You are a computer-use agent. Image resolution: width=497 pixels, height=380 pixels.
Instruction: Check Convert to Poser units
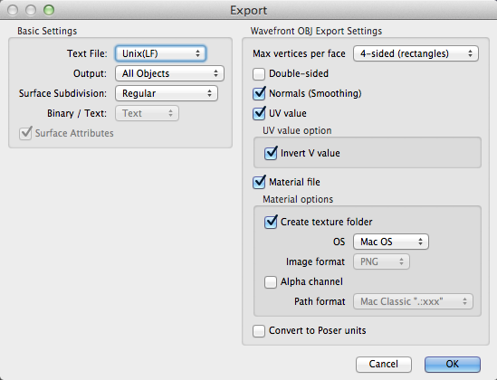pos(259,331)
